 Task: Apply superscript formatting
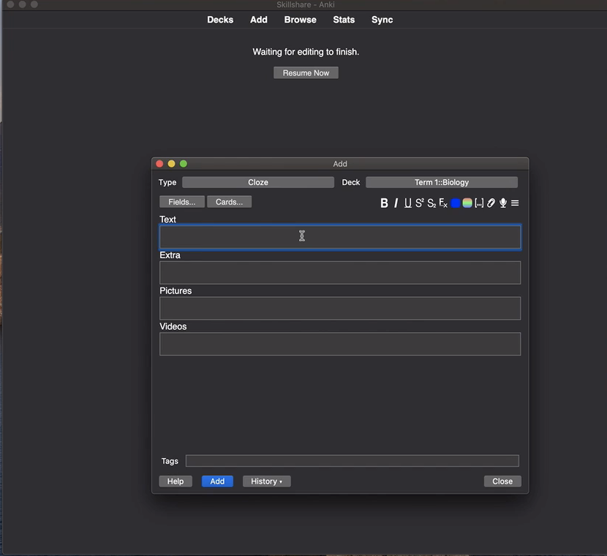(420, 203)
